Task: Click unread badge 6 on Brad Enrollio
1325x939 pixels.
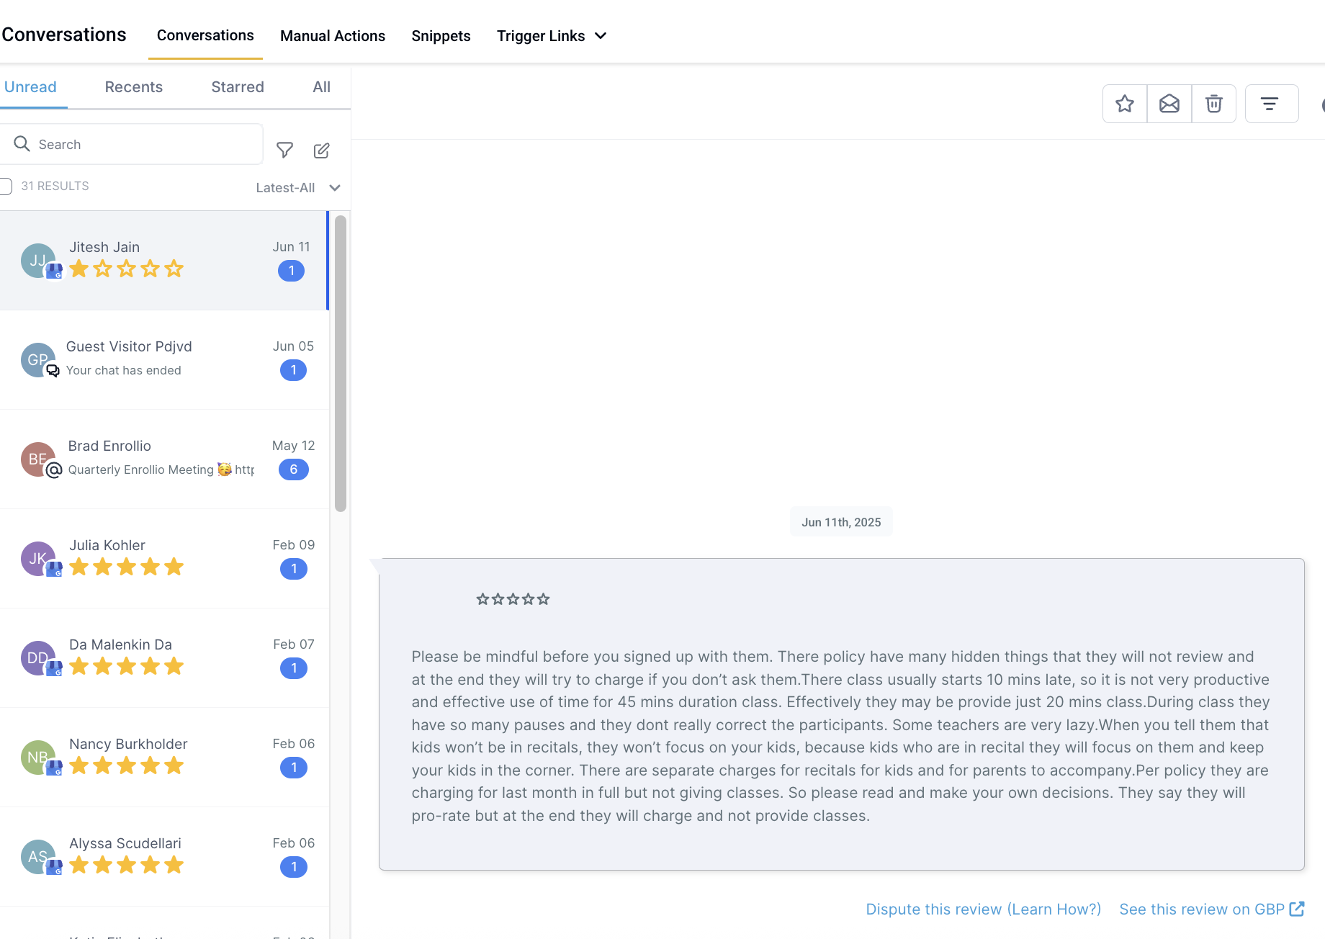Action: [294, 469]
